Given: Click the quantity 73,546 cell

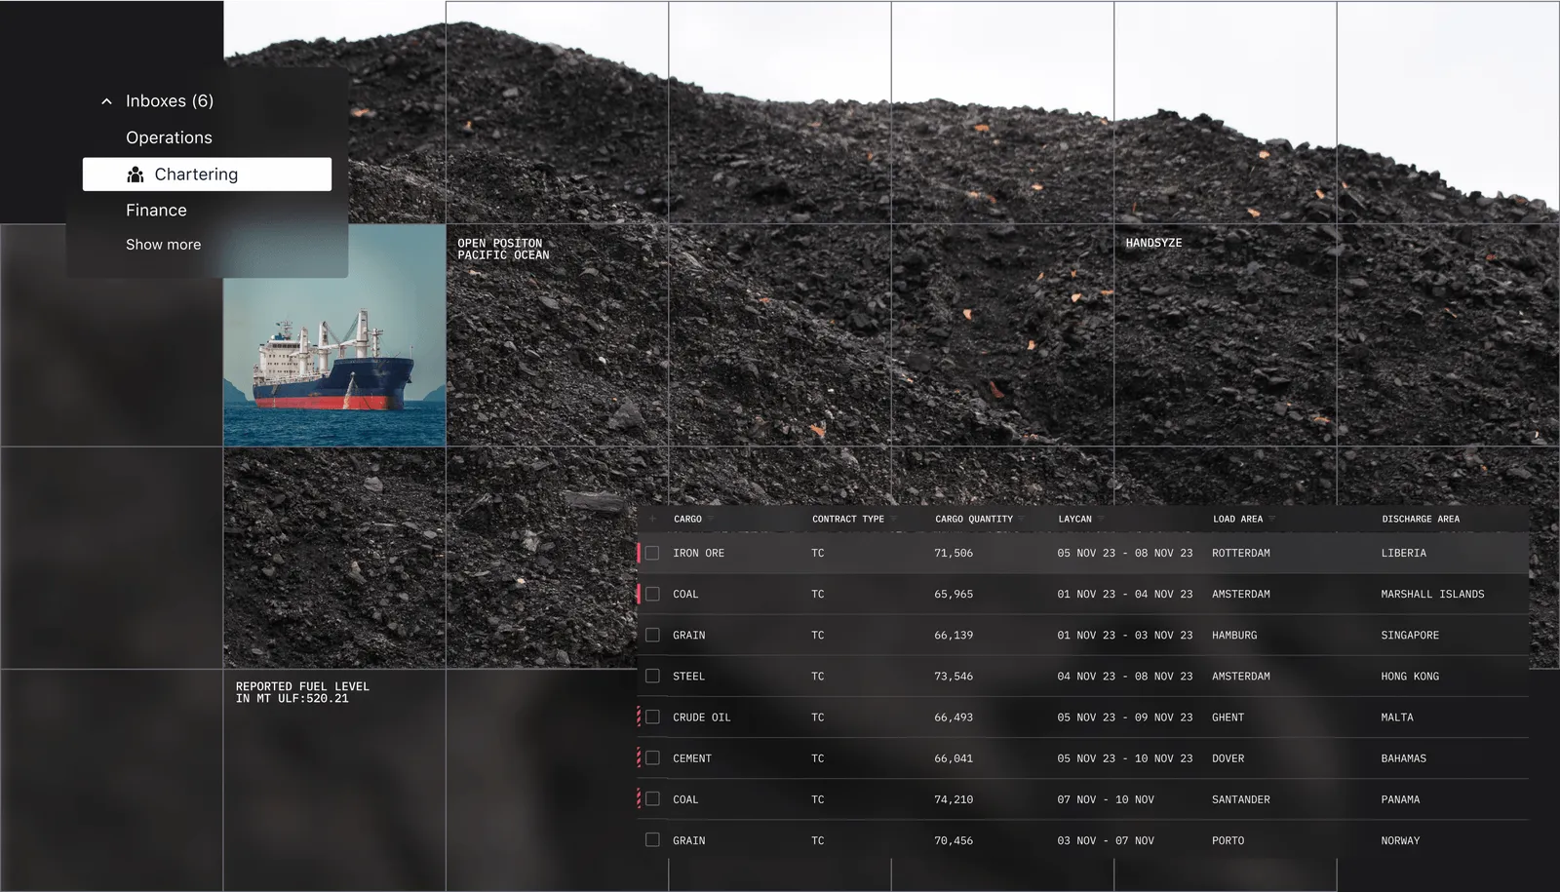Looking at the screenshot, I should (x=954, y=676).
